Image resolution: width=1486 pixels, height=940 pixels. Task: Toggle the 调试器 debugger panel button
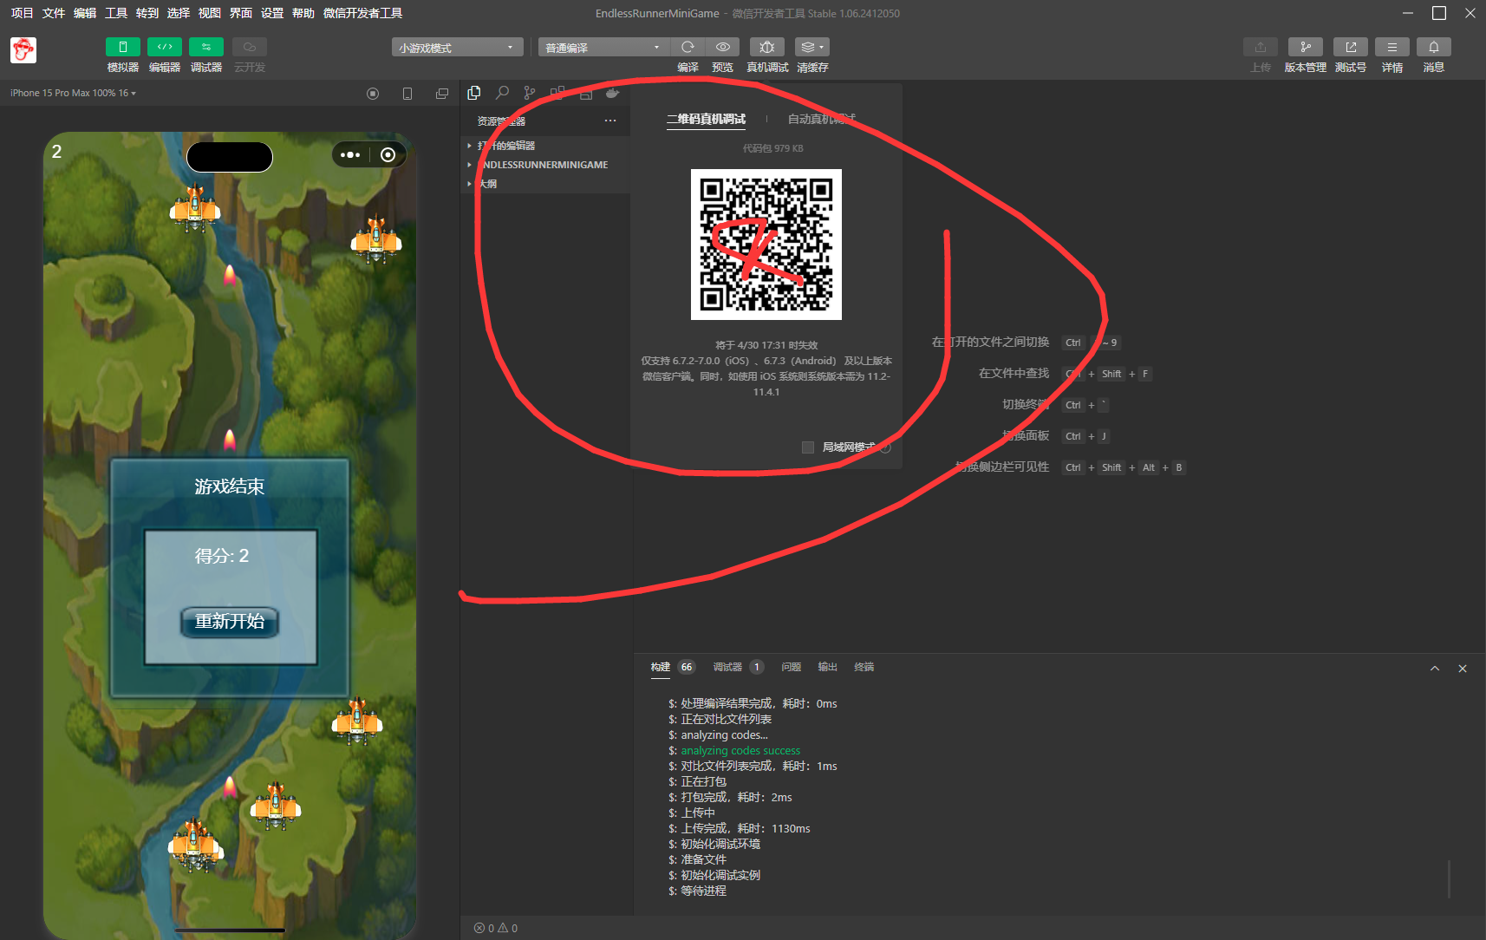(206, 47)
